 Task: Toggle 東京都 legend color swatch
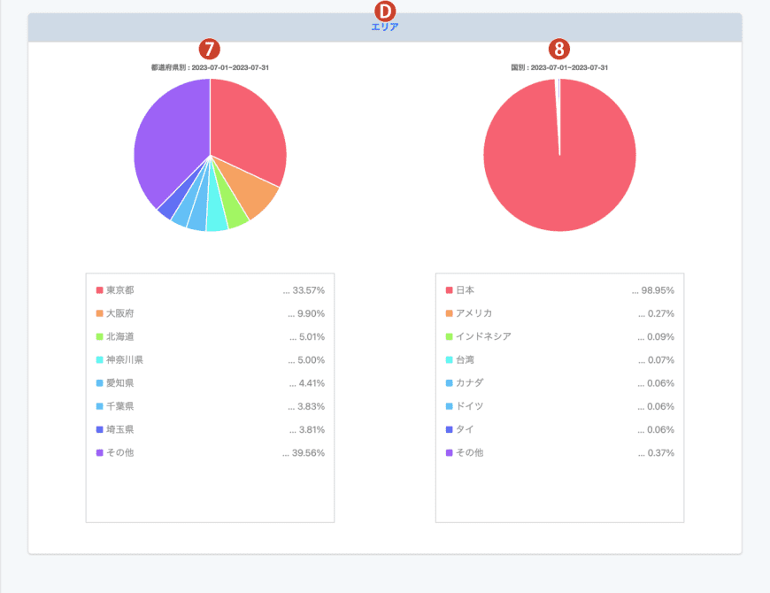tap(100, 290)
